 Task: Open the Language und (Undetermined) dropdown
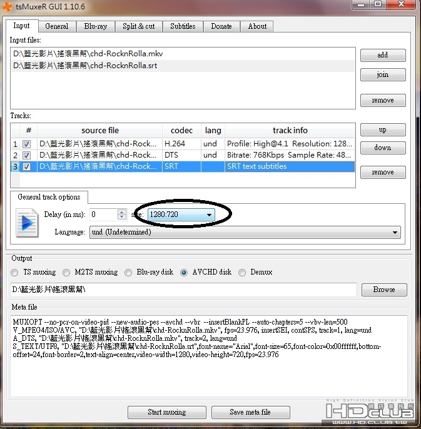[x=245, y=232]
